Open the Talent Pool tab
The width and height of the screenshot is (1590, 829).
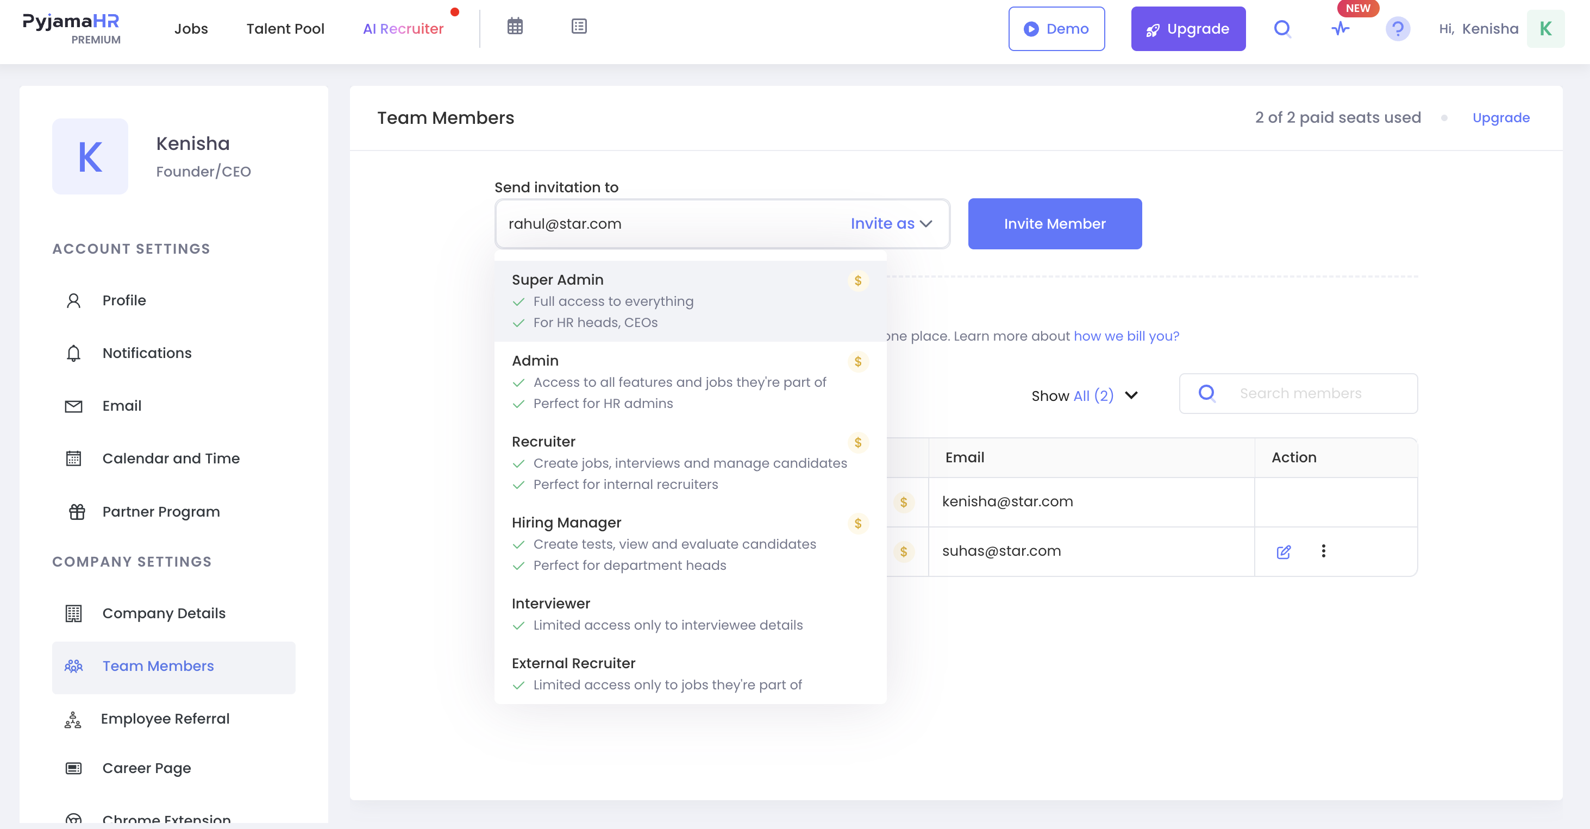[x=285, y=28]
